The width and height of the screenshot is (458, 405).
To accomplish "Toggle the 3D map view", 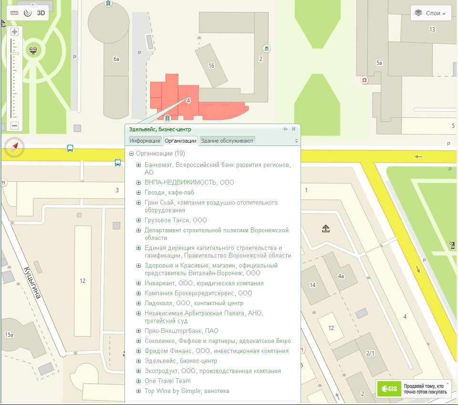I will pyautogui.click(x=41, y=13).
